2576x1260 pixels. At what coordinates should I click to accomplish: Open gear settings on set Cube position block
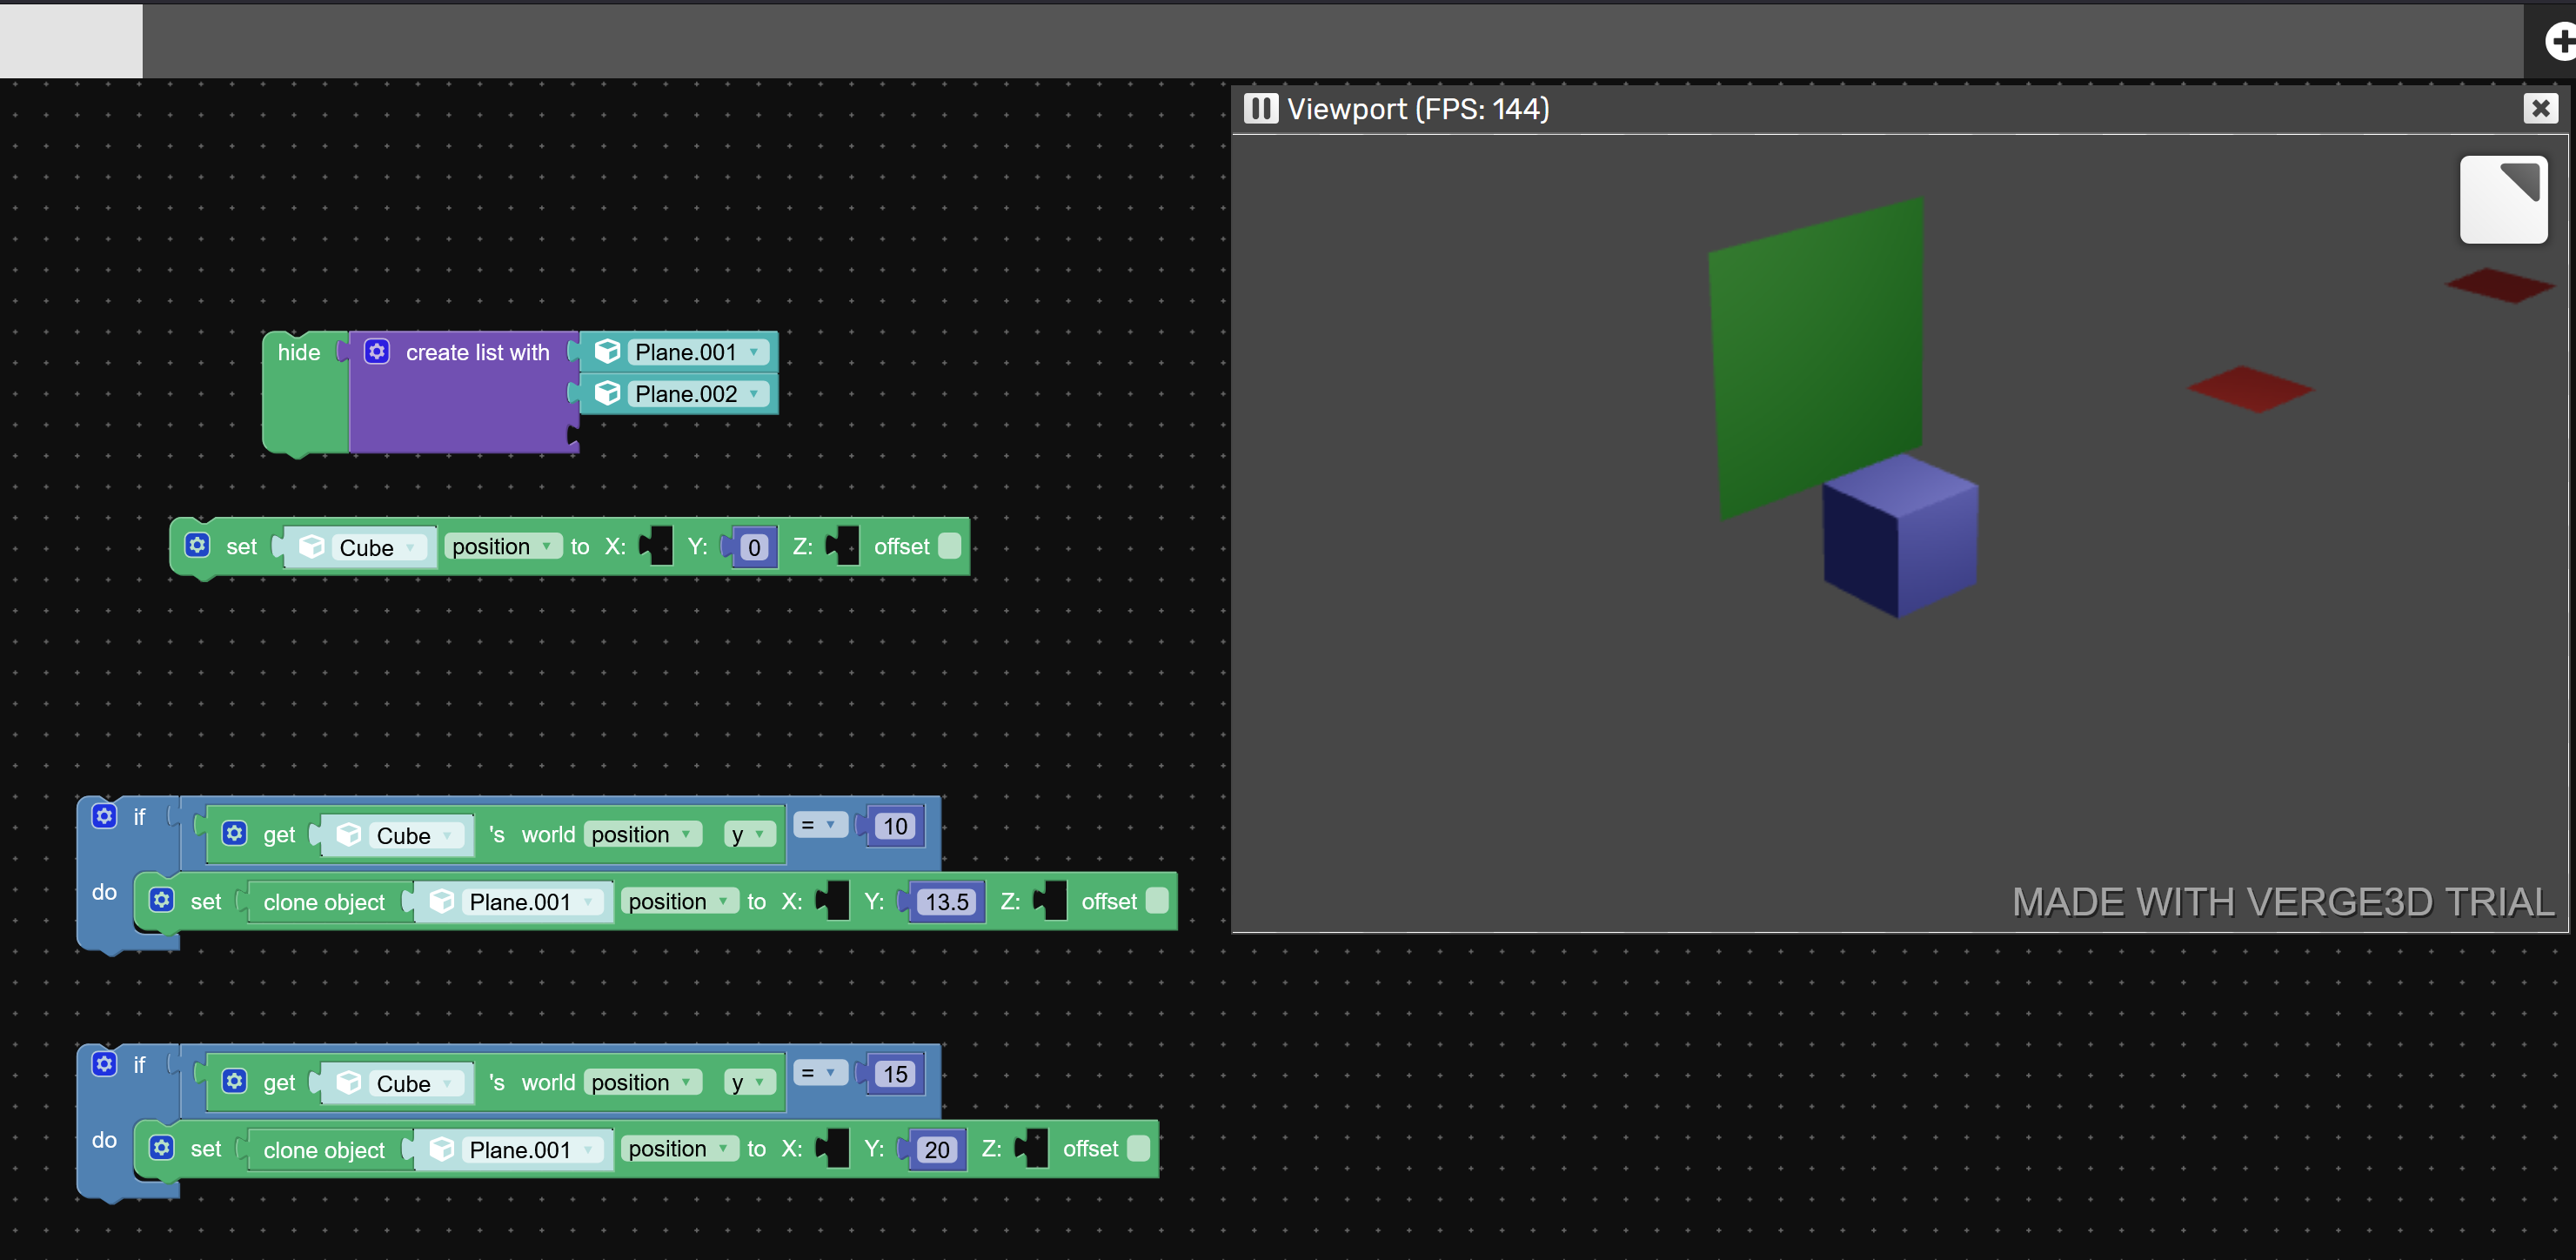click(197, 545)
